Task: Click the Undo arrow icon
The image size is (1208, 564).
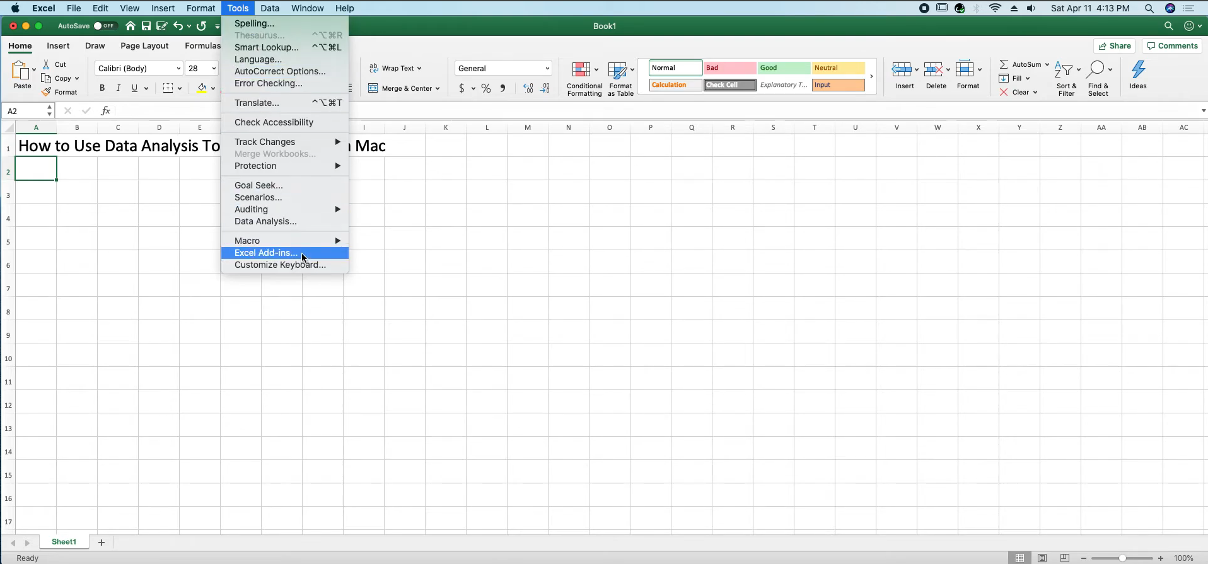Action: (x=178, y=26)
